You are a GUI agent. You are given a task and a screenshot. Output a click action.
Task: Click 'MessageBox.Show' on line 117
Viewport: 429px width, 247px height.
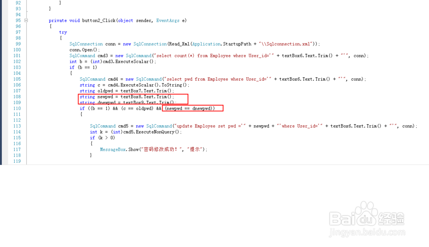(119, 149)
